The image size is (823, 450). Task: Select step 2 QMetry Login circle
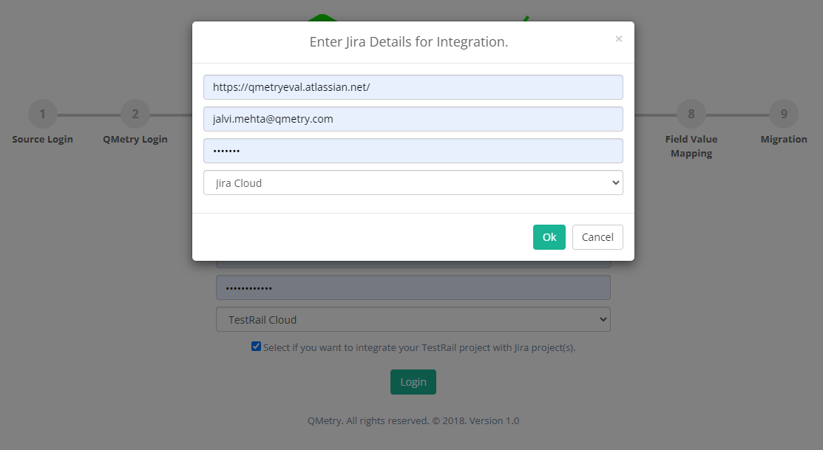pos(135,114)
